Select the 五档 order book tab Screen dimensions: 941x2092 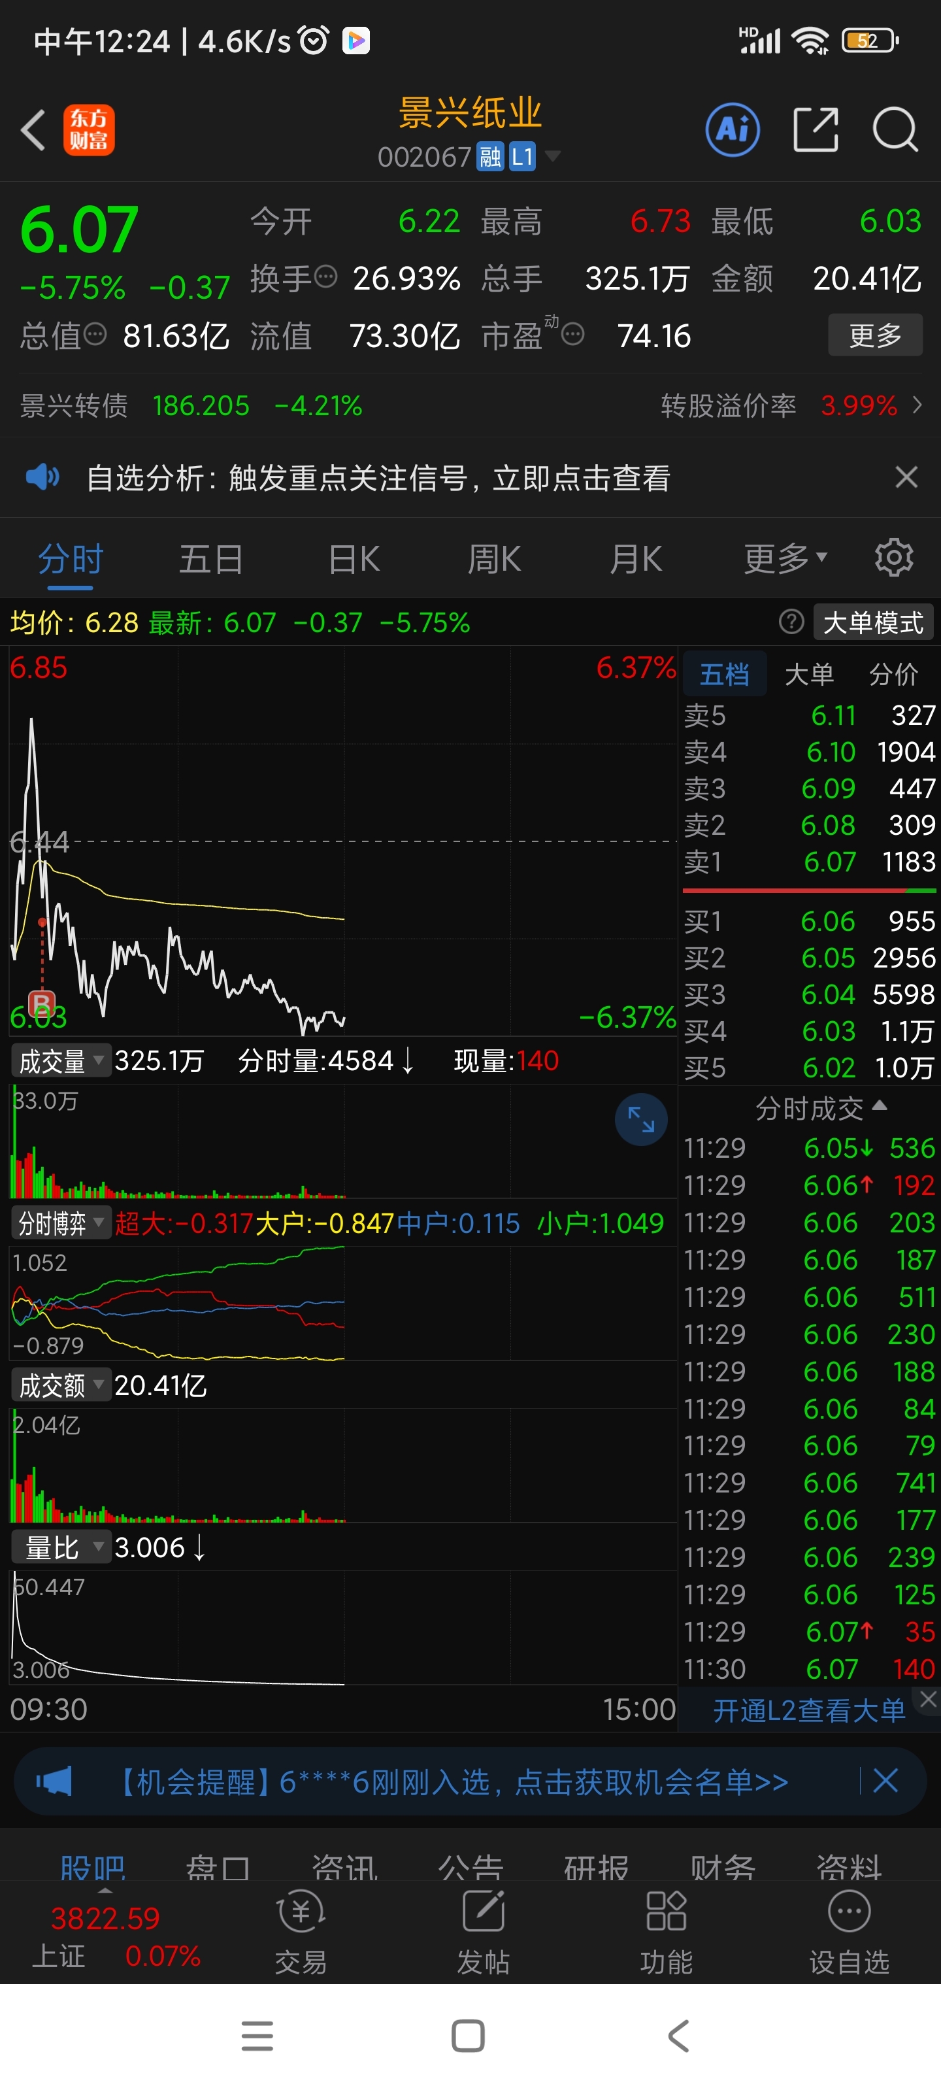tap(724, 673)
